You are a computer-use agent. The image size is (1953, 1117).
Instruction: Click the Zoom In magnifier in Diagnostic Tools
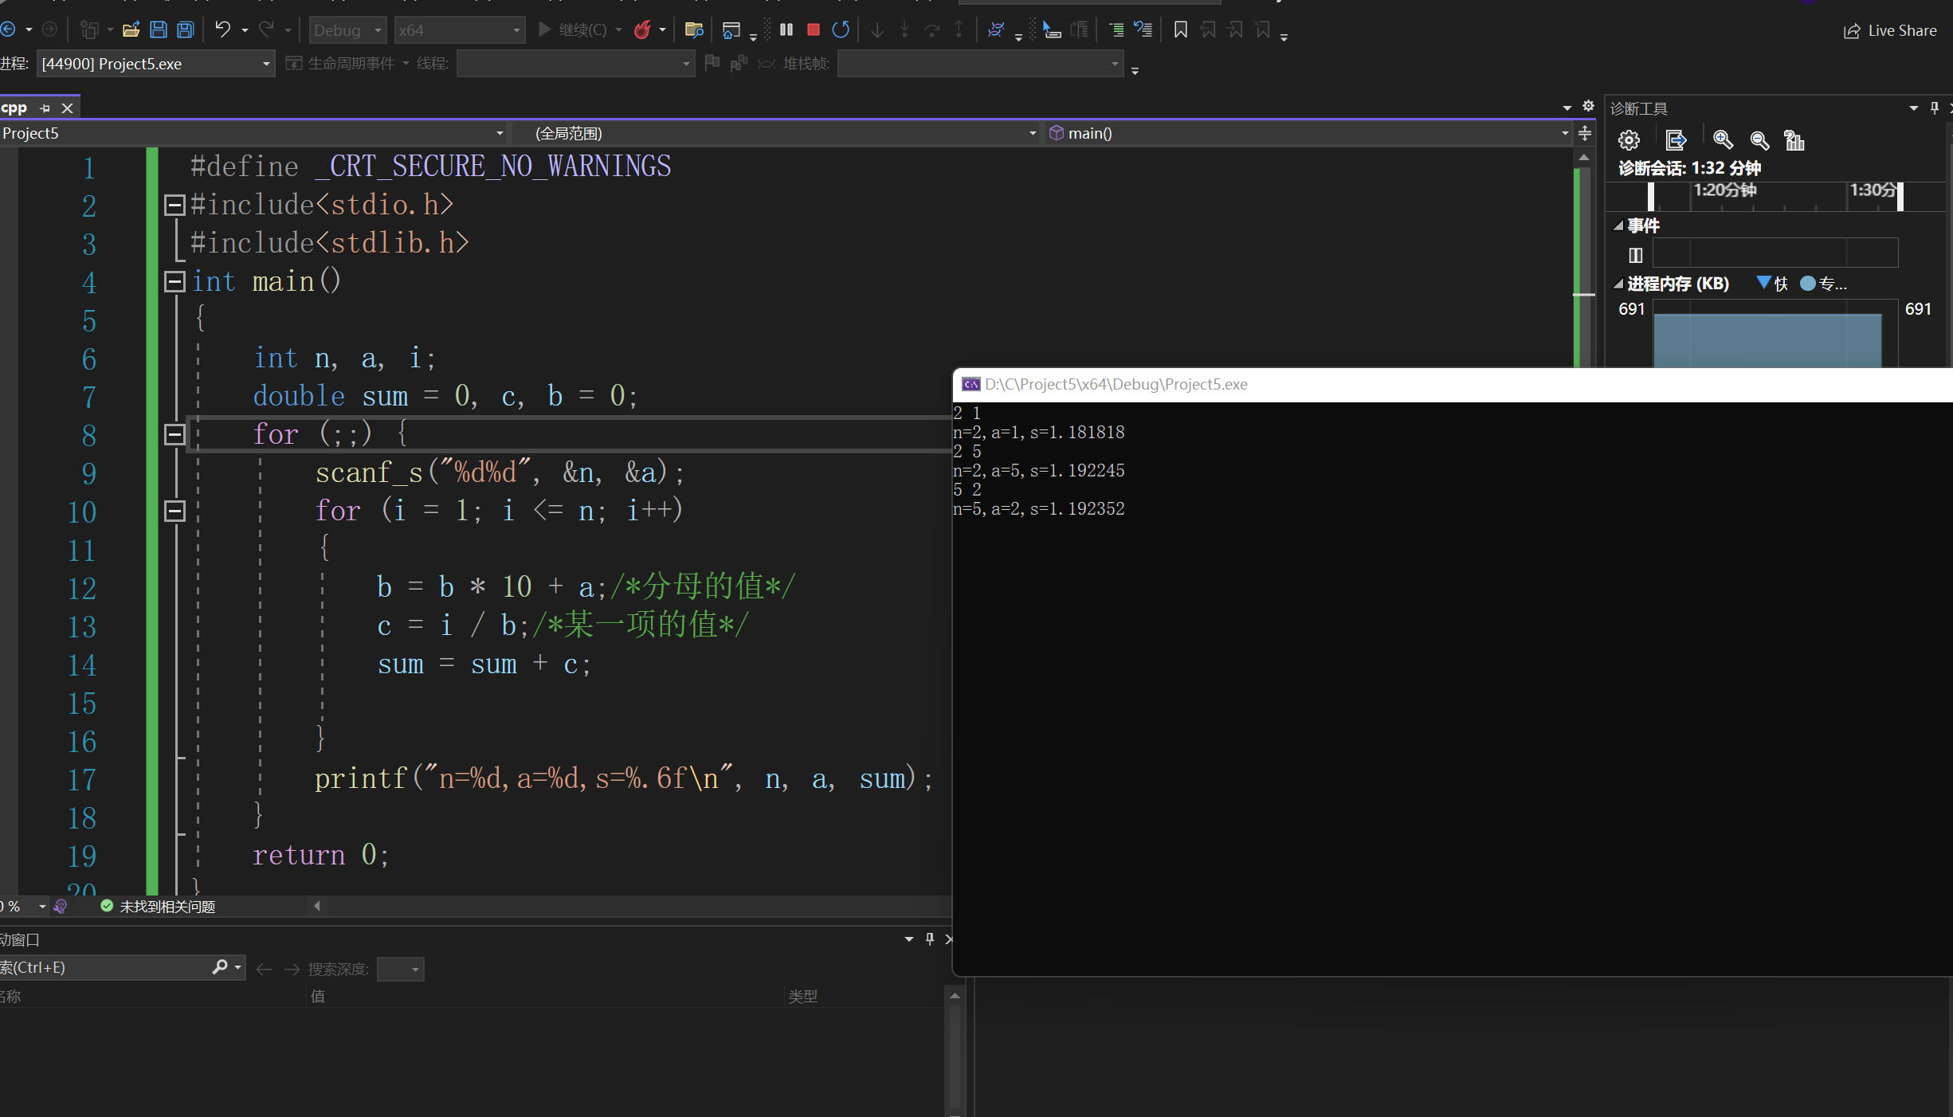click(1723, 141)
